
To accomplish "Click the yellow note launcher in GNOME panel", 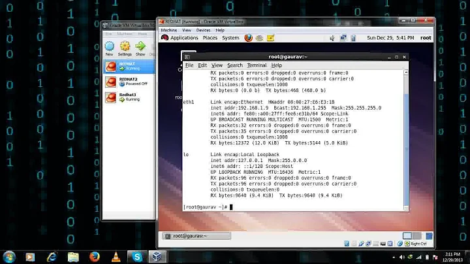I will coord(270,38).
